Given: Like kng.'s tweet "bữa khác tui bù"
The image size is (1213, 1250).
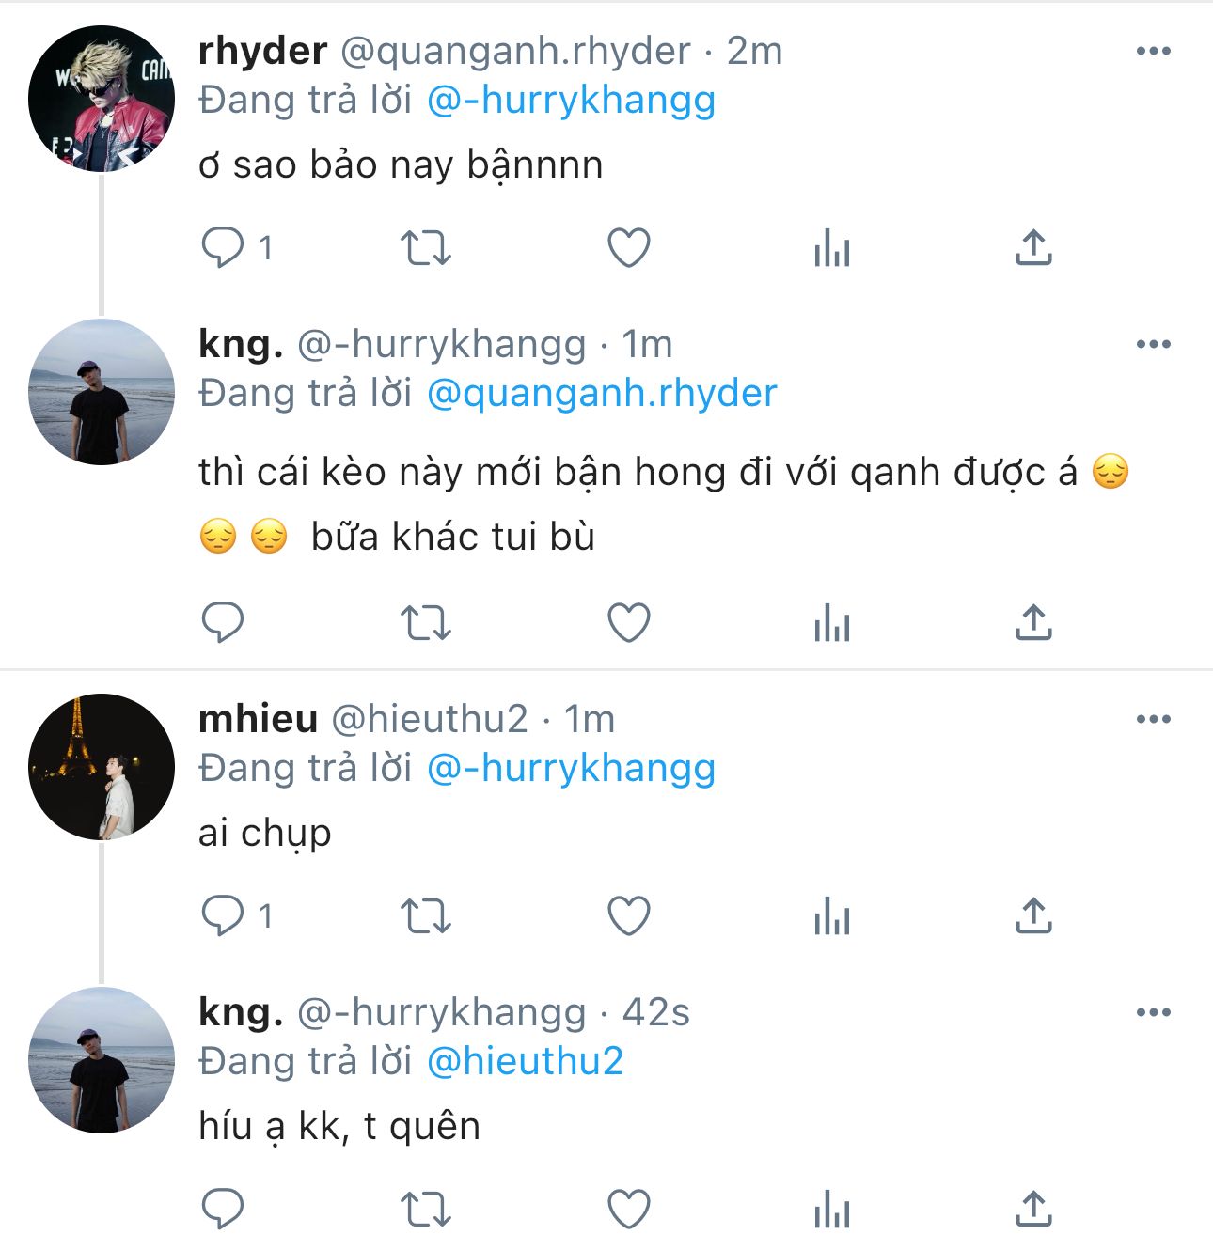Looking at the screenshot, I should click(629, 623).
